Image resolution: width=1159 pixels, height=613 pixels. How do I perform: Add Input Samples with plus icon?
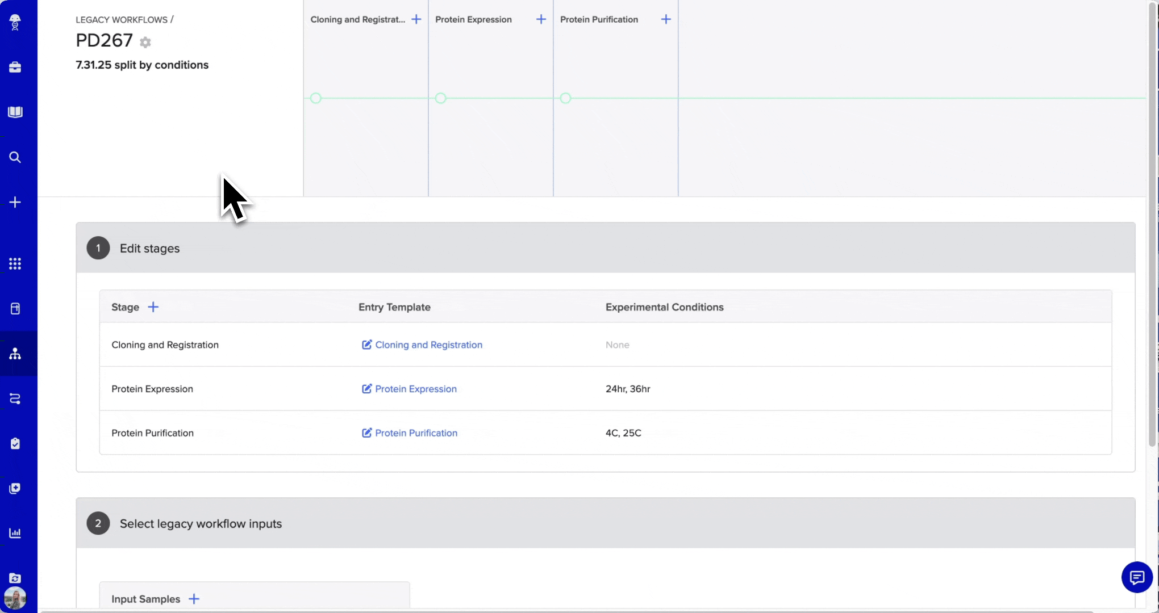click(x=194, y=599)
